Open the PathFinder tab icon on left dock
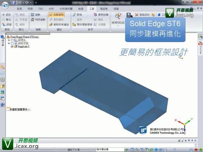This screenshot has width=203, height=152. click(x=2, y=37)
